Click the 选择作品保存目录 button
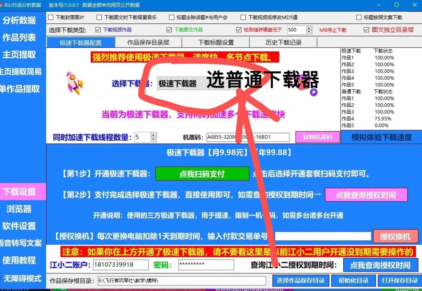The width and height of the screenshot is (422, 291). click(300, 281)
